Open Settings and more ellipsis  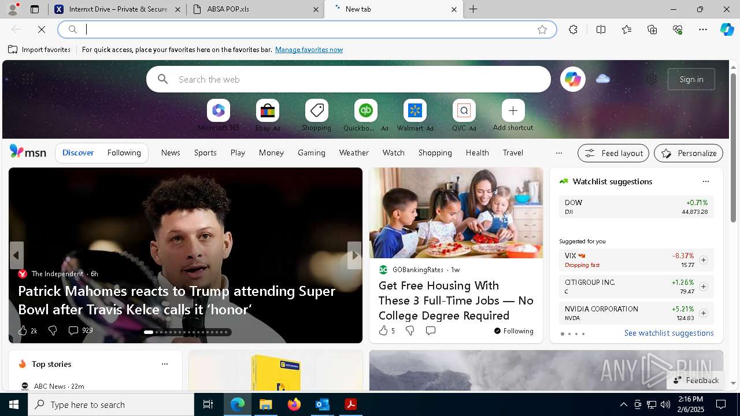(x=703, y=29)
